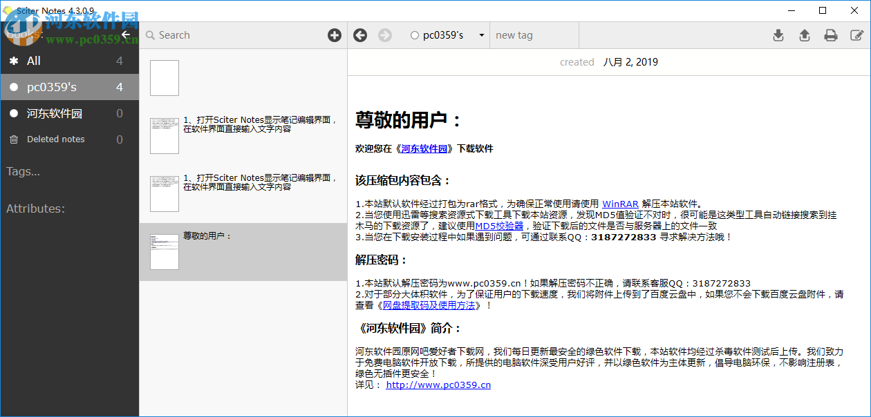The height and width of the screenshot is (417, 871).
Task: Open the WinRAR hyperlink
Action: pyautogui.click(x=621, y=204)
